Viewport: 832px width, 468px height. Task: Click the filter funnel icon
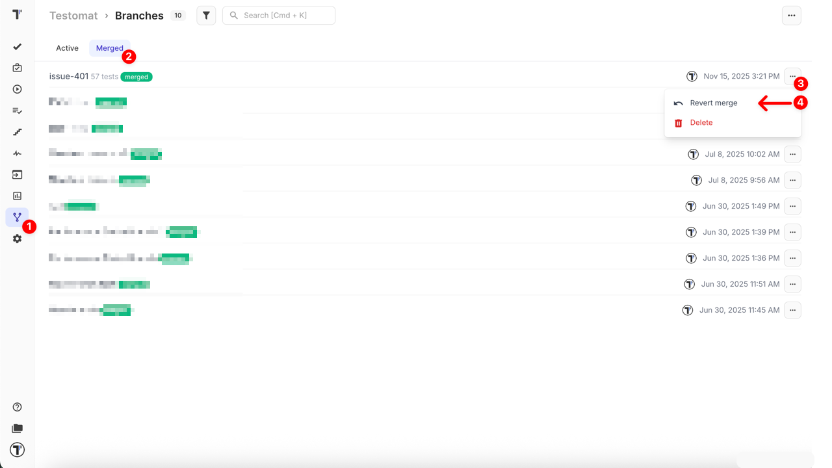click(x=206, y=16)
